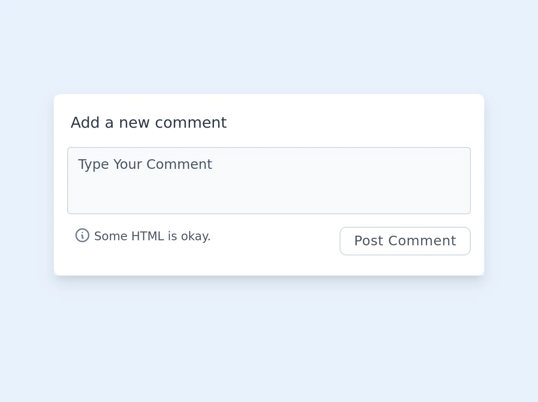
Task: Click the word "Add" in the card title
Action: [x=85, y=123]
